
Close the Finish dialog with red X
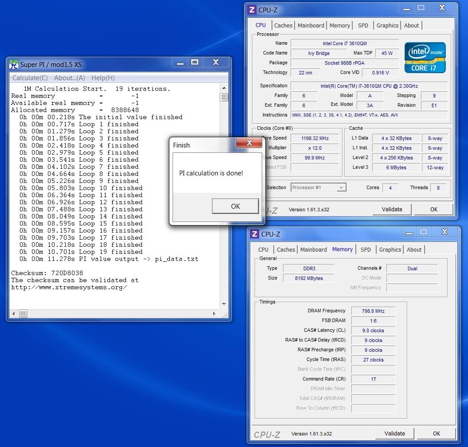(249, 143)
